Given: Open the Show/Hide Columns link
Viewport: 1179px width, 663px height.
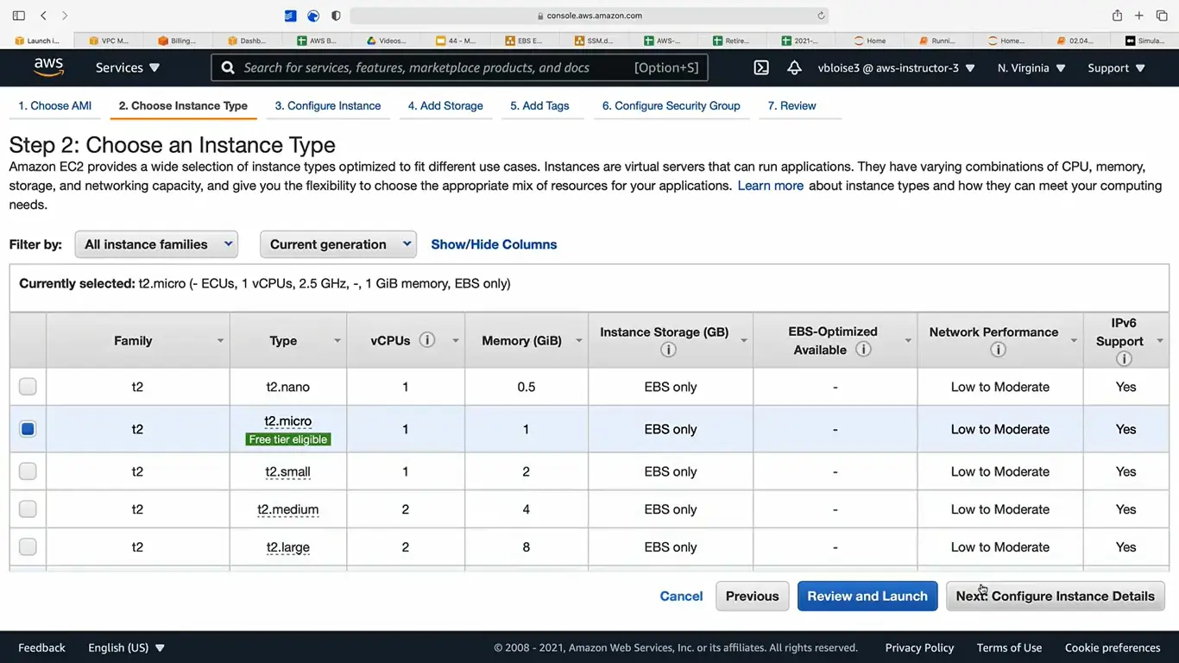Looking at the screenshot, I should click(494, 244).
